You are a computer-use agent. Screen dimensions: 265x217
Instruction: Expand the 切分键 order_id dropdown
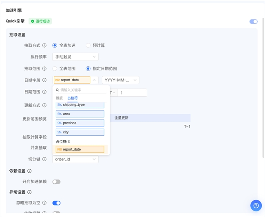click(75, 159)
